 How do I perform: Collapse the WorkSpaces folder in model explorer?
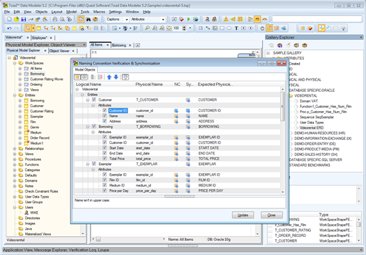(15, 63)
